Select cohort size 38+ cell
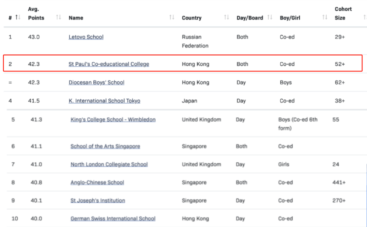 pyautogui.click(x=340, y=101)
